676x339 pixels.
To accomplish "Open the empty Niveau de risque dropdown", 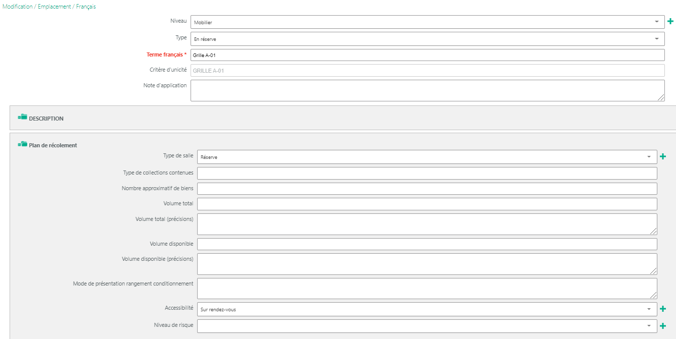I will click(x=426, y=326).
